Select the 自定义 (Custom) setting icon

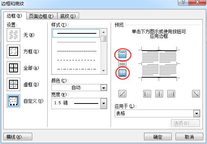[13, 101]
